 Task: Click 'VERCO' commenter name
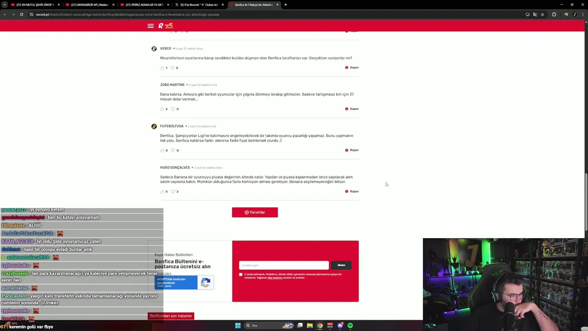165,48
